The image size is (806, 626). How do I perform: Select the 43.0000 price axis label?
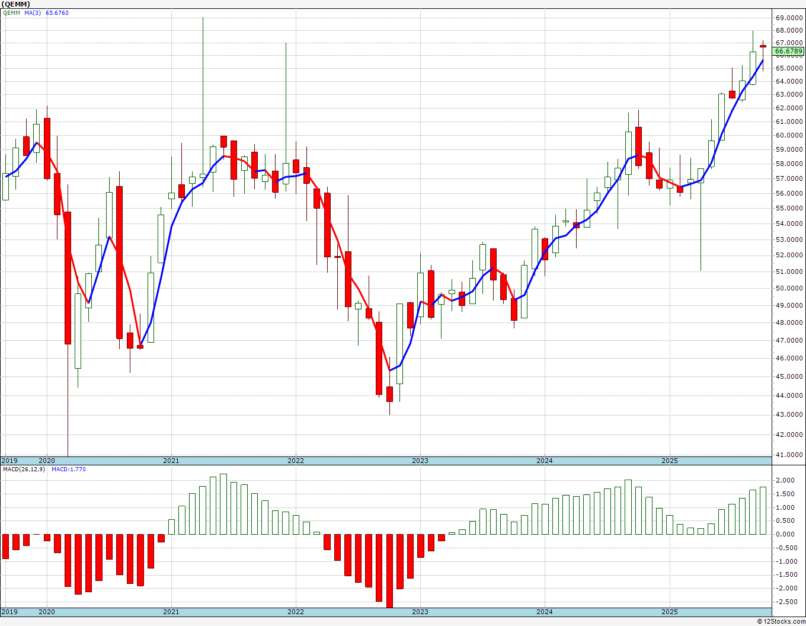click(789, 414)
